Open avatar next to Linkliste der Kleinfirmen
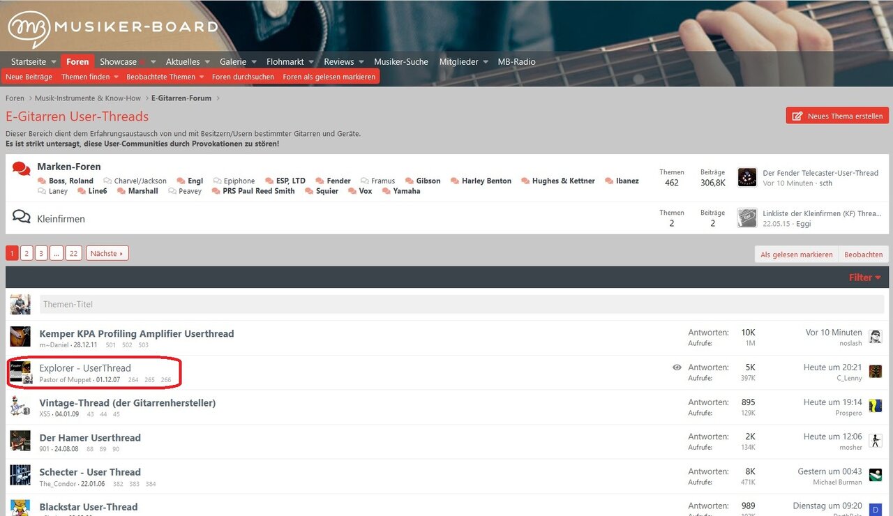The height and width of the screenshot is (516, 893). [747, 218]
